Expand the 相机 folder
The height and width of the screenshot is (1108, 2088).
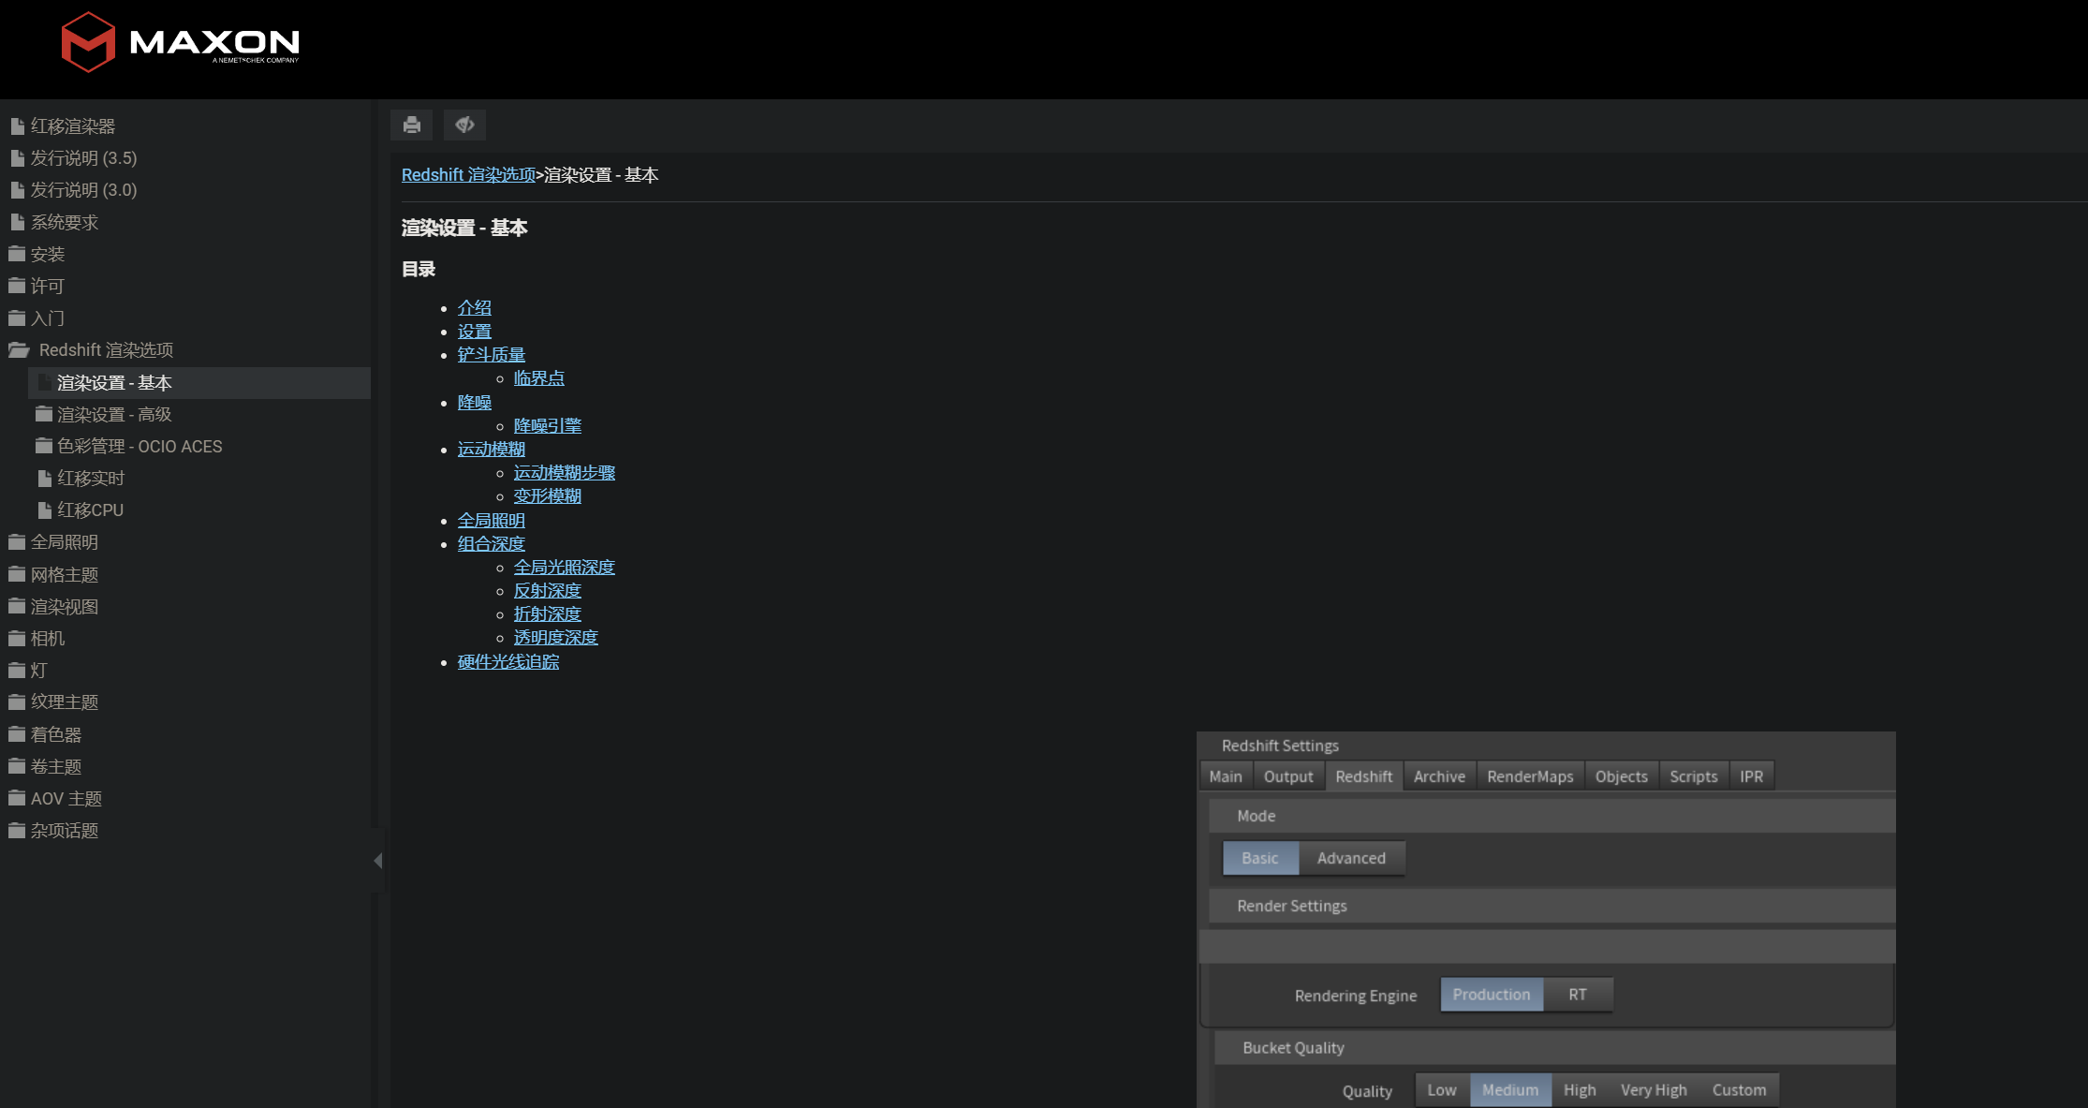pyautogui.click(x=48, y=638)
